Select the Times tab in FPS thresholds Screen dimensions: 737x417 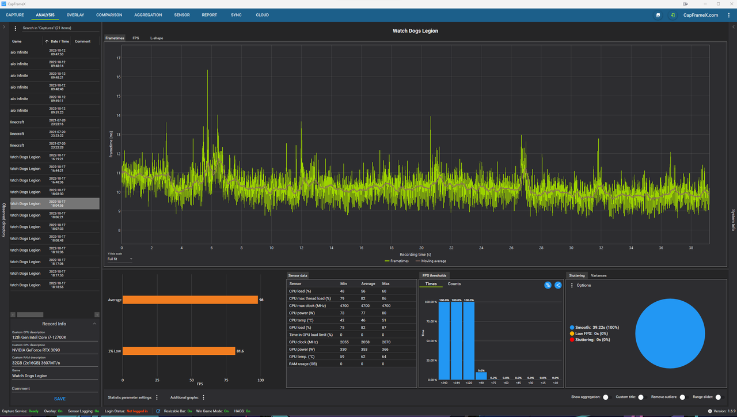pos(431,284)
